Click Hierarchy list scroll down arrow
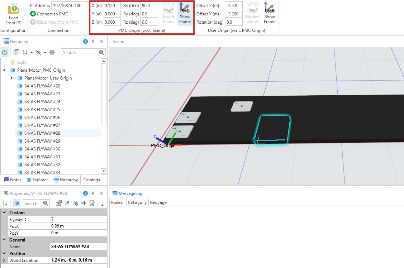The height and width of the screenshot is (268, 404). (x=104, y=171)
